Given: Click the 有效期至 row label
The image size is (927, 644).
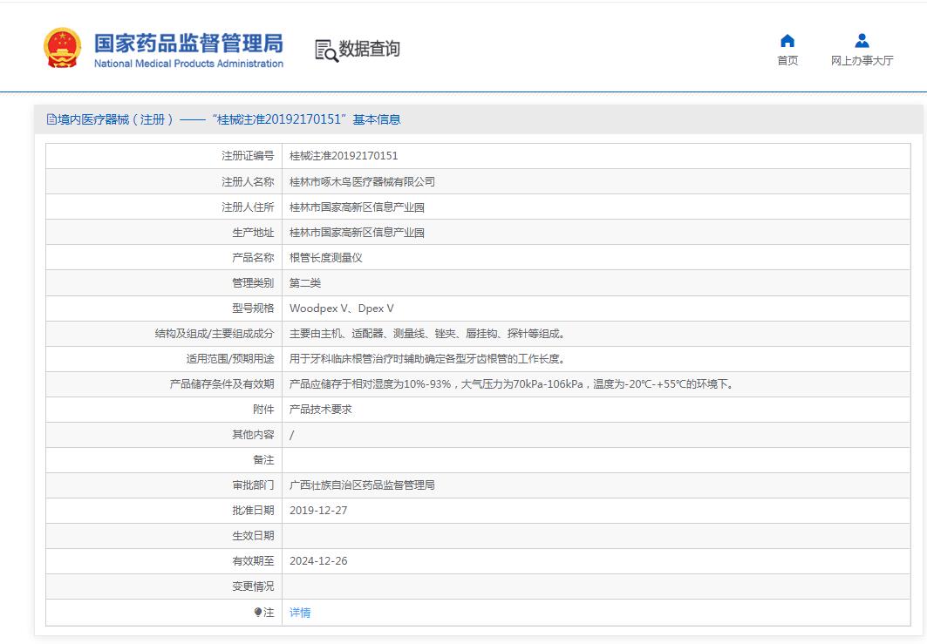Looking at the screenshot, I should (x=253, y=560).
